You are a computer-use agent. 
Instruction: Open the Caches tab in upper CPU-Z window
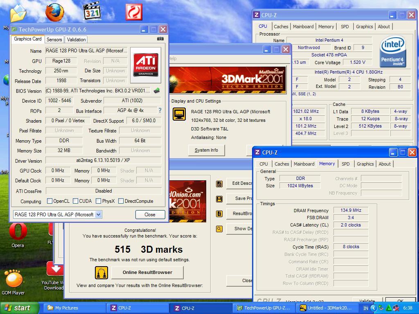click(281, 27)
